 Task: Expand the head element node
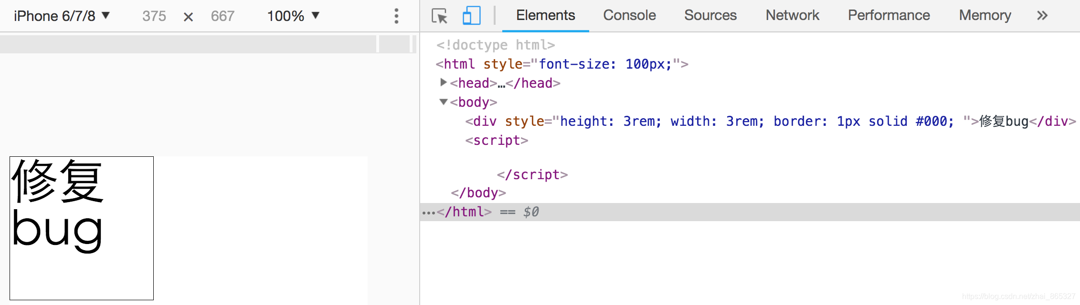[x=444, y=82]
